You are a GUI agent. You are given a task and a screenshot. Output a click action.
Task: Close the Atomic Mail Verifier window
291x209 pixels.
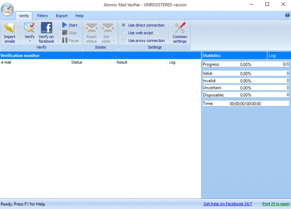click(x=283, y=4)
